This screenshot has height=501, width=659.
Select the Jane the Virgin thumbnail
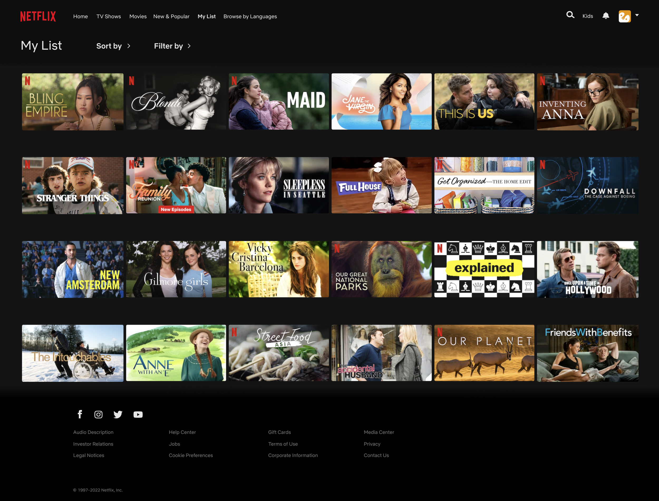(x=381, y=102)
